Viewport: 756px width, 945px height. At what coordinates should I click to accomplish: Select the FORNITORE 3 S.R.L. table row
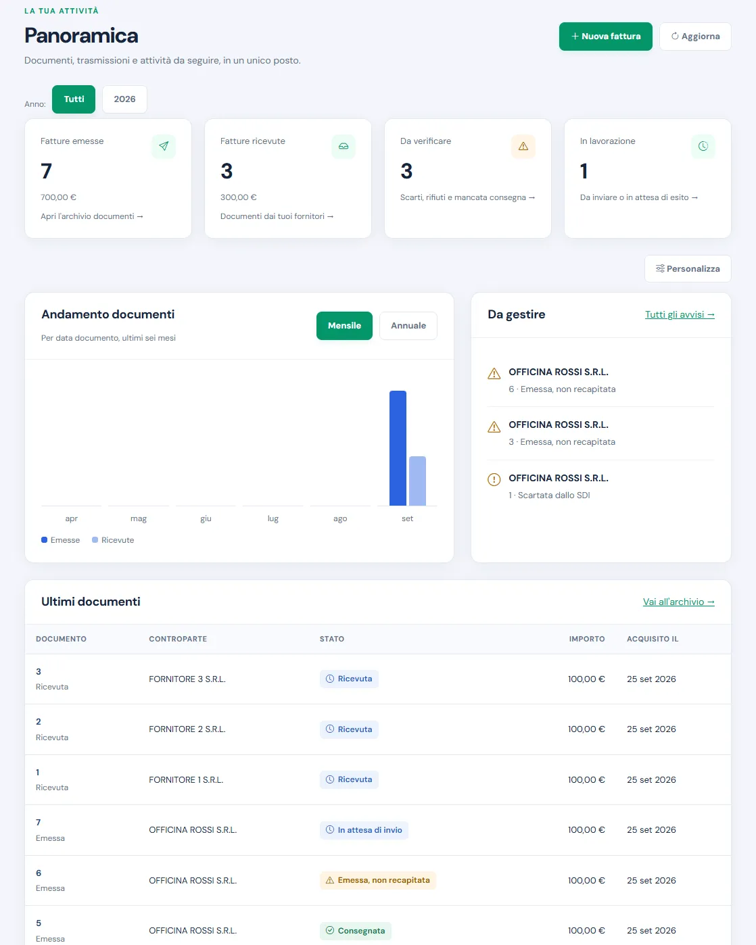point(378,679)
